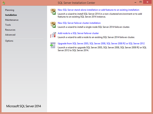
Task: Click Add node to a SQL Server failover cluster
Action: (78, 33)
